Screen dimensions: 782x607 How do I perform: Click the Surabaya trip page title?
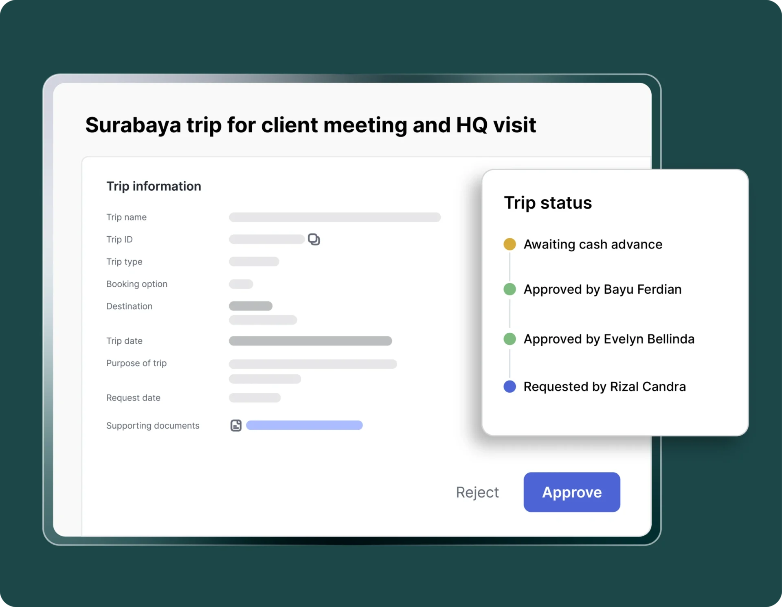(310, 125)
